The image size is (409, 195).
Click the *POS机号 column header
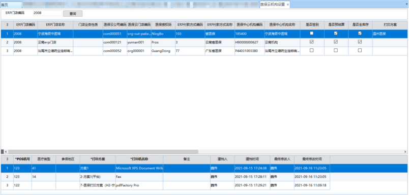(x=22, y=159)
